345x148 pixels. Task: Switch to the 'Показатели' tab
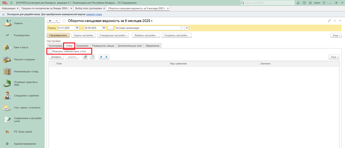pyautogui.click(x=82, y=46)
